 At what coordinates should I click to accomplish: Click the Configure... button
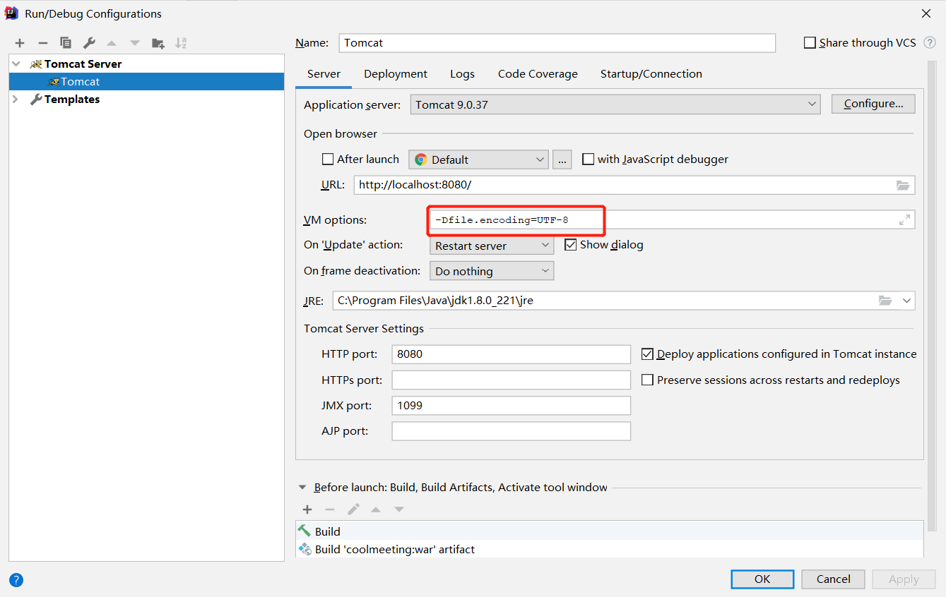873,104
